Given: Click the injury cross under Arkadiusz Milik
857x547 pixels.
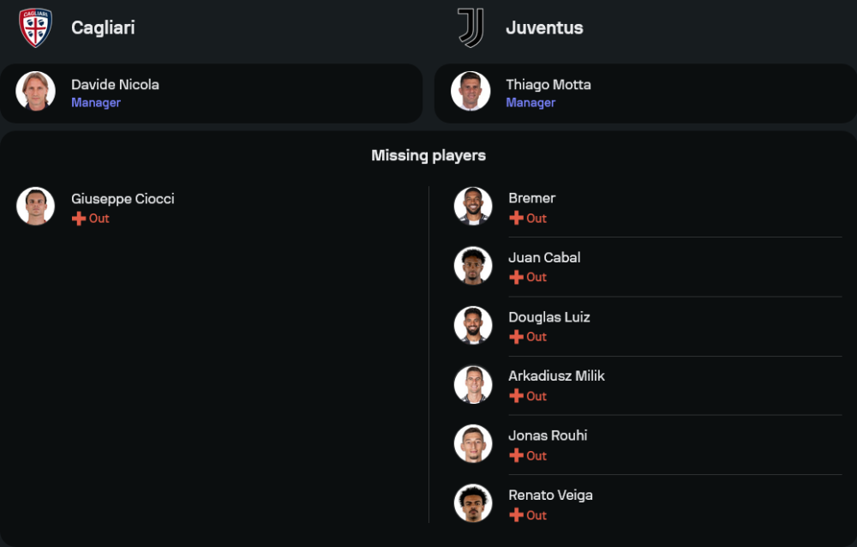Looking at the screenshot, I should 516,396.
